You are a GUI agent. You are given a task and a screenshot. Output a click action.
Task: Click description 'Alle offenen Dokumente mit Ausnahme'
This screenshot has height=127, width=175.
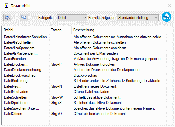(x=119, y=37)
